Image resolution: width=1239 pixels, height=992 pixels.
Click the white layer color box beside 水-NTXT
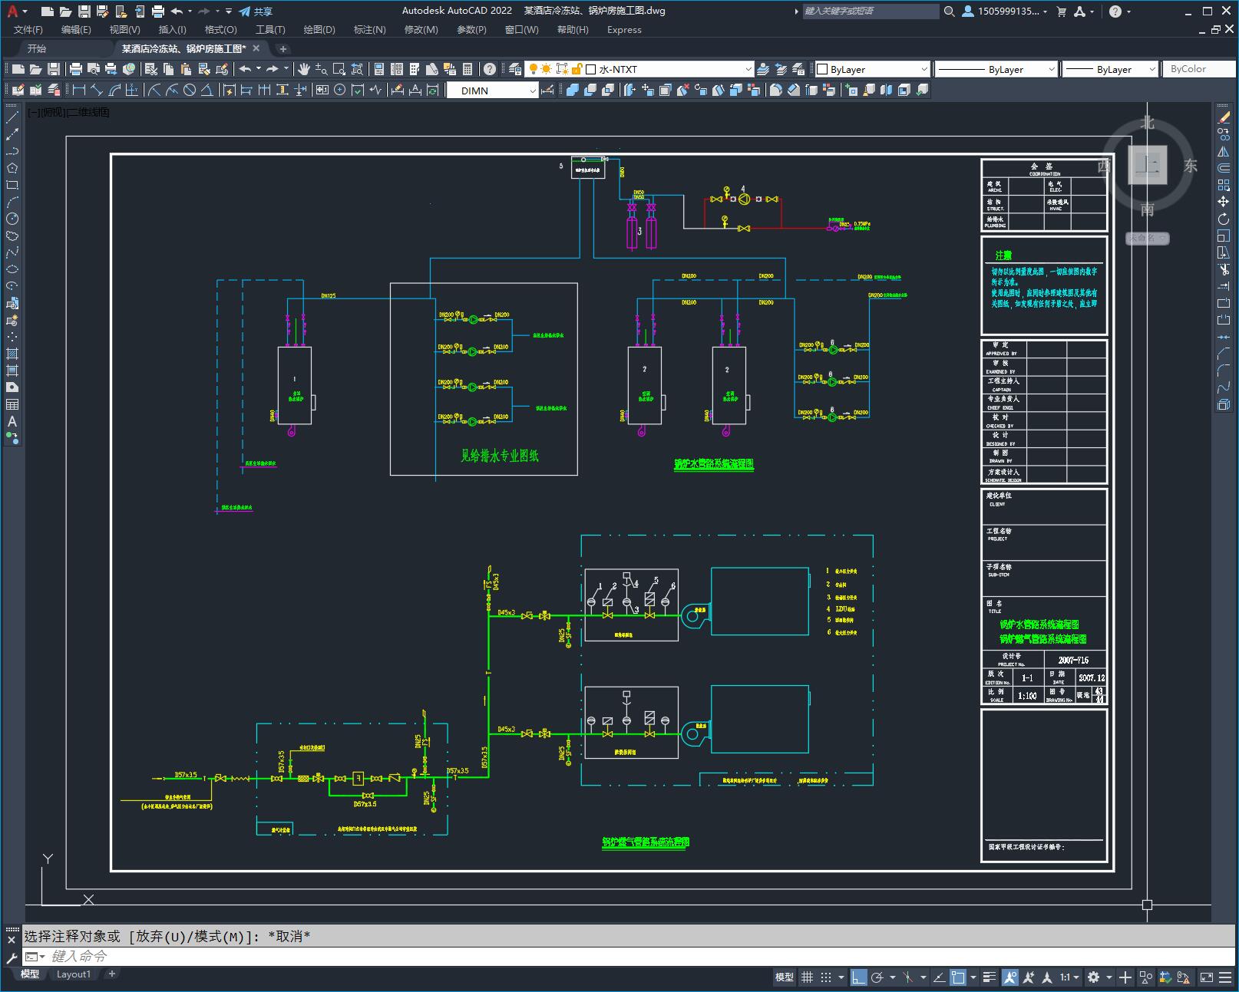pyautogui.click(x=591, y=69)
